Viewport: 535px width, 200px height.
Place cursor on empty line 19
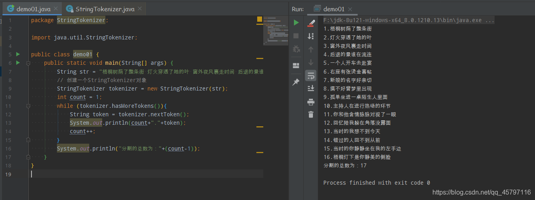point(147,174)
